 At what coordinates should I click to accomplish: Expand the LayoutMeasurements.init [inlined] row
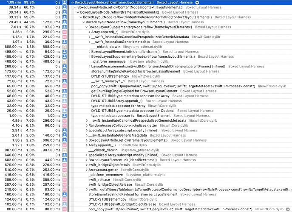pyautogui.click(x=89, y=67)
